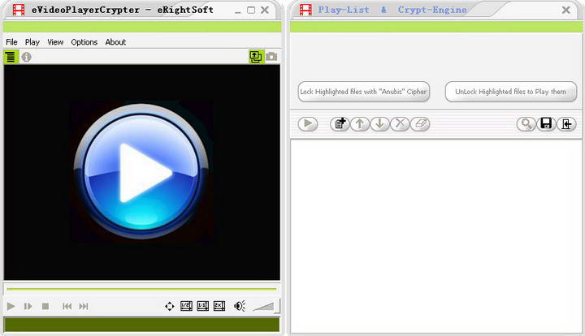Toggle fullscreen with the four-arrows icon
Image resolution: width=585 pixels, height=336 pixels.
pos(169,306)
